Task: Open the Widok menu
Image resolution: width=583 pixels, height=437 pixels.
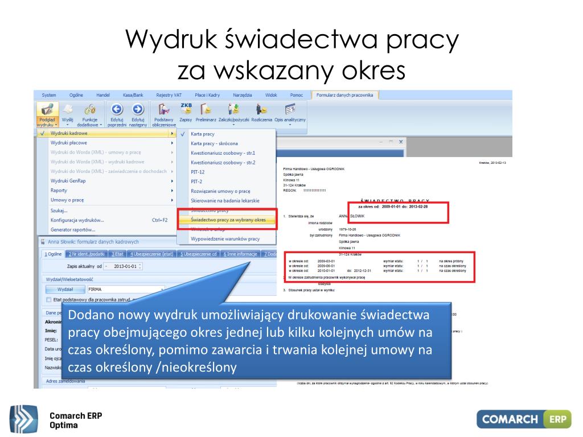Action: click(271, 95)
